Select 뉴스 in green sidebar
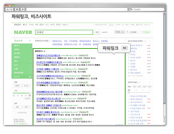174x134 pixels. (x=22, y=65)
